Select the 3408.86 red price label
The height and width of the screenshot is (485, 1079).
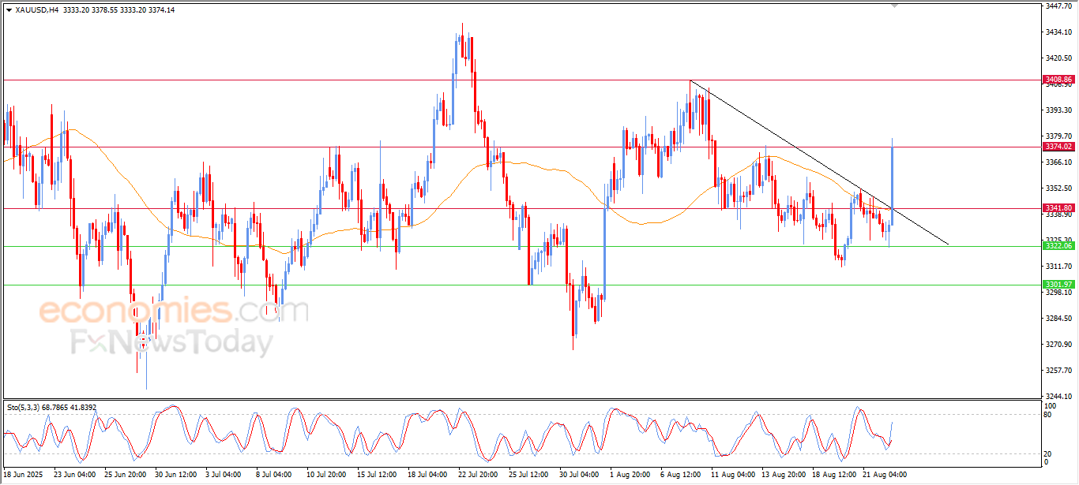point(1058,80)
